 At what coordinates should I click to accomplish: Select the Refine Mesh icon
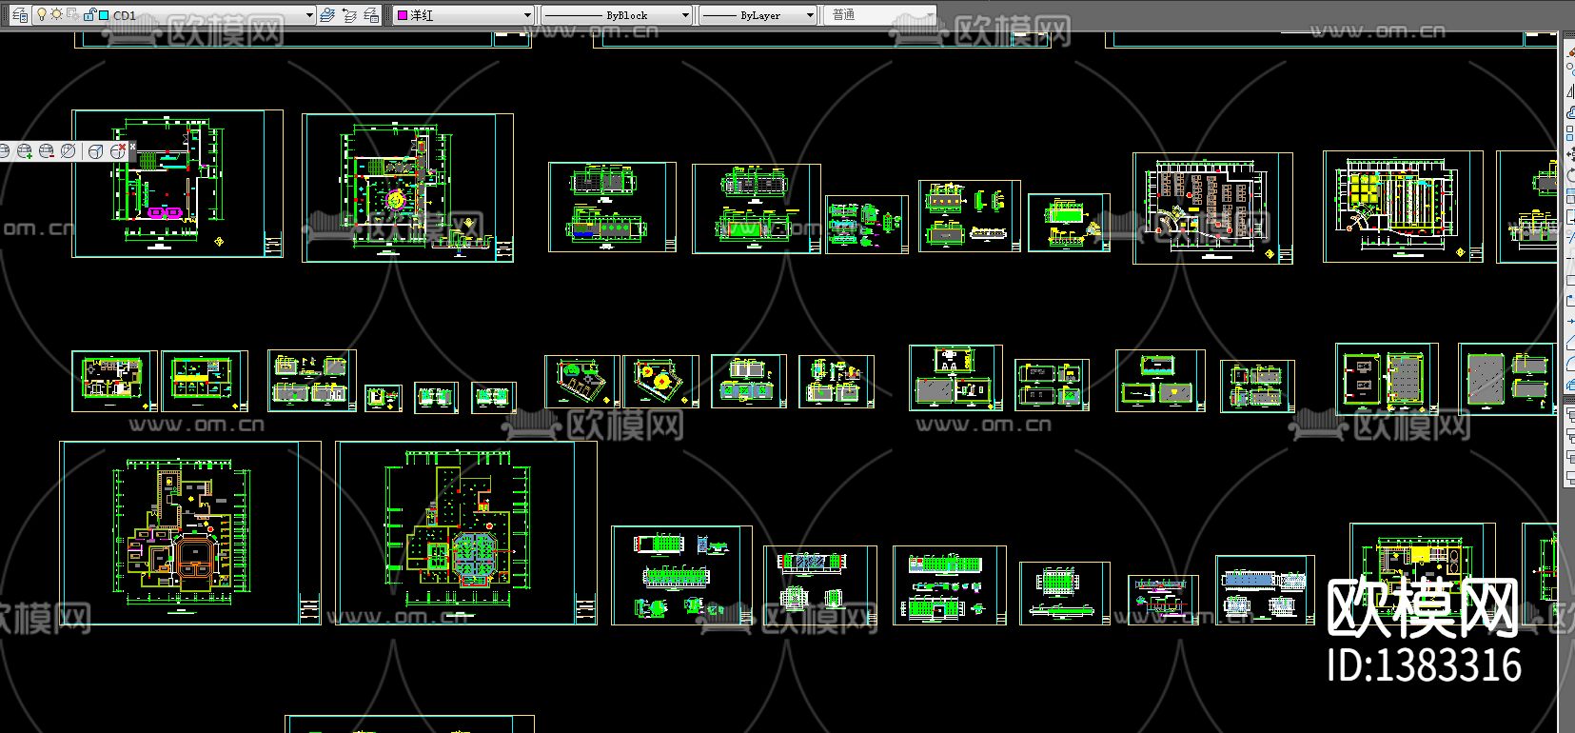[69, 150]
